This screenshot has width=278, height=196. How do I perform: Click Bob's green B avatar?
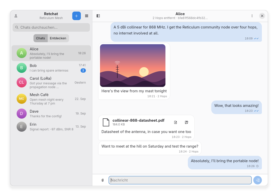(21, 68)
